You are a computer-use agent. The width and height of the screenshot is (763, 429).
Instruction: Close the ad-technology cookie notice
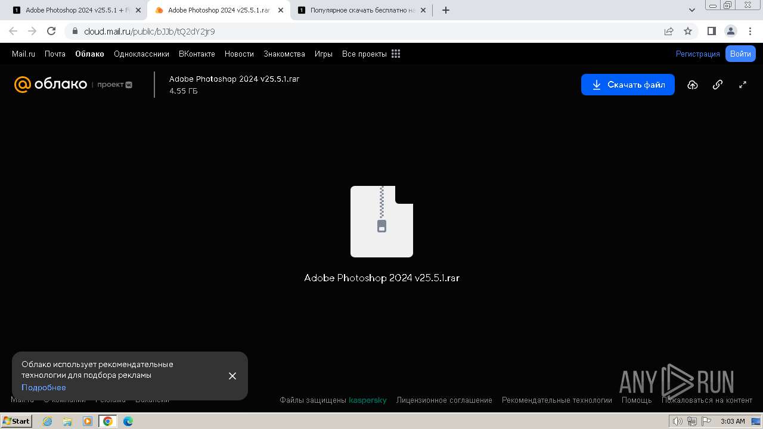click(x=232, y=376)
